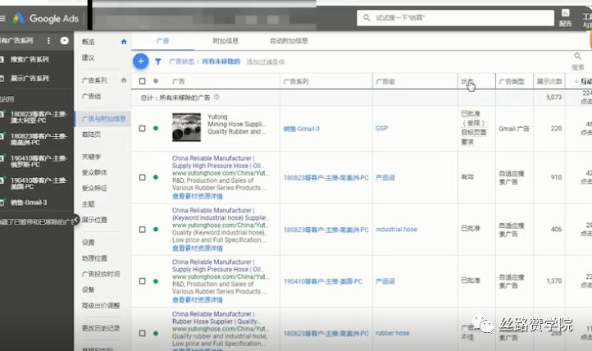Click the funnel filter icon
The image size is (592, 351).
[157, 62]
